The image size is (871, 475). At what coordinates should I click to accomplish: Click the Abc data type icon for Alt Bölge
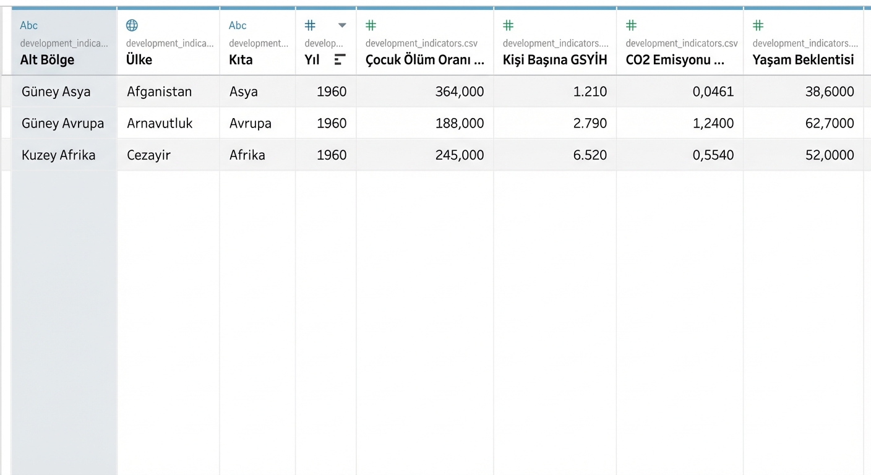coord(28,25)
